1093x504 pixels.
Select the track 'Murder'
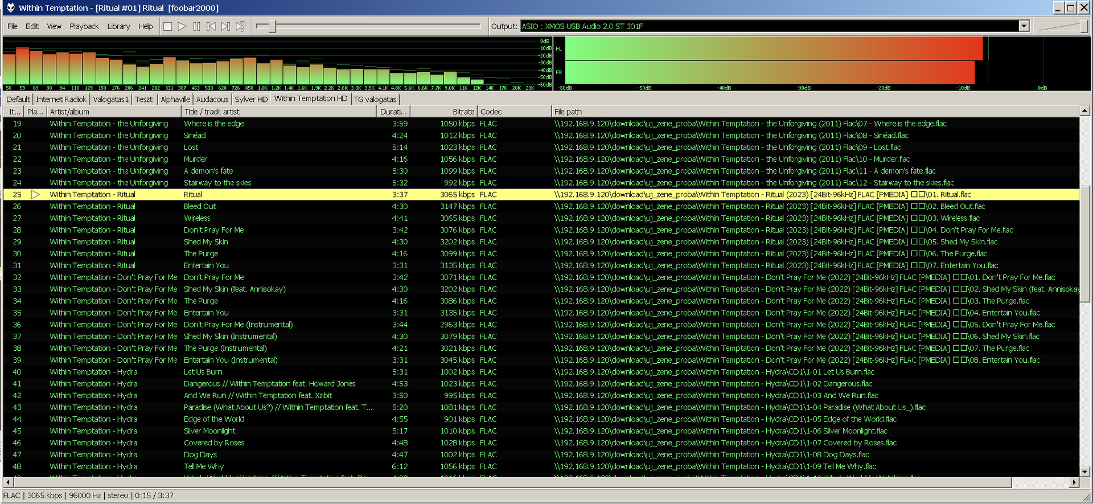[541, 159]
